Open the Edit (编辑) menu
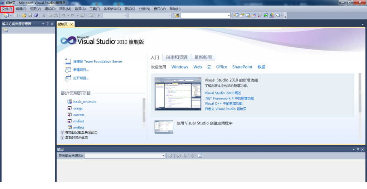This screenshot has width=367, height=189. point(21,9)
